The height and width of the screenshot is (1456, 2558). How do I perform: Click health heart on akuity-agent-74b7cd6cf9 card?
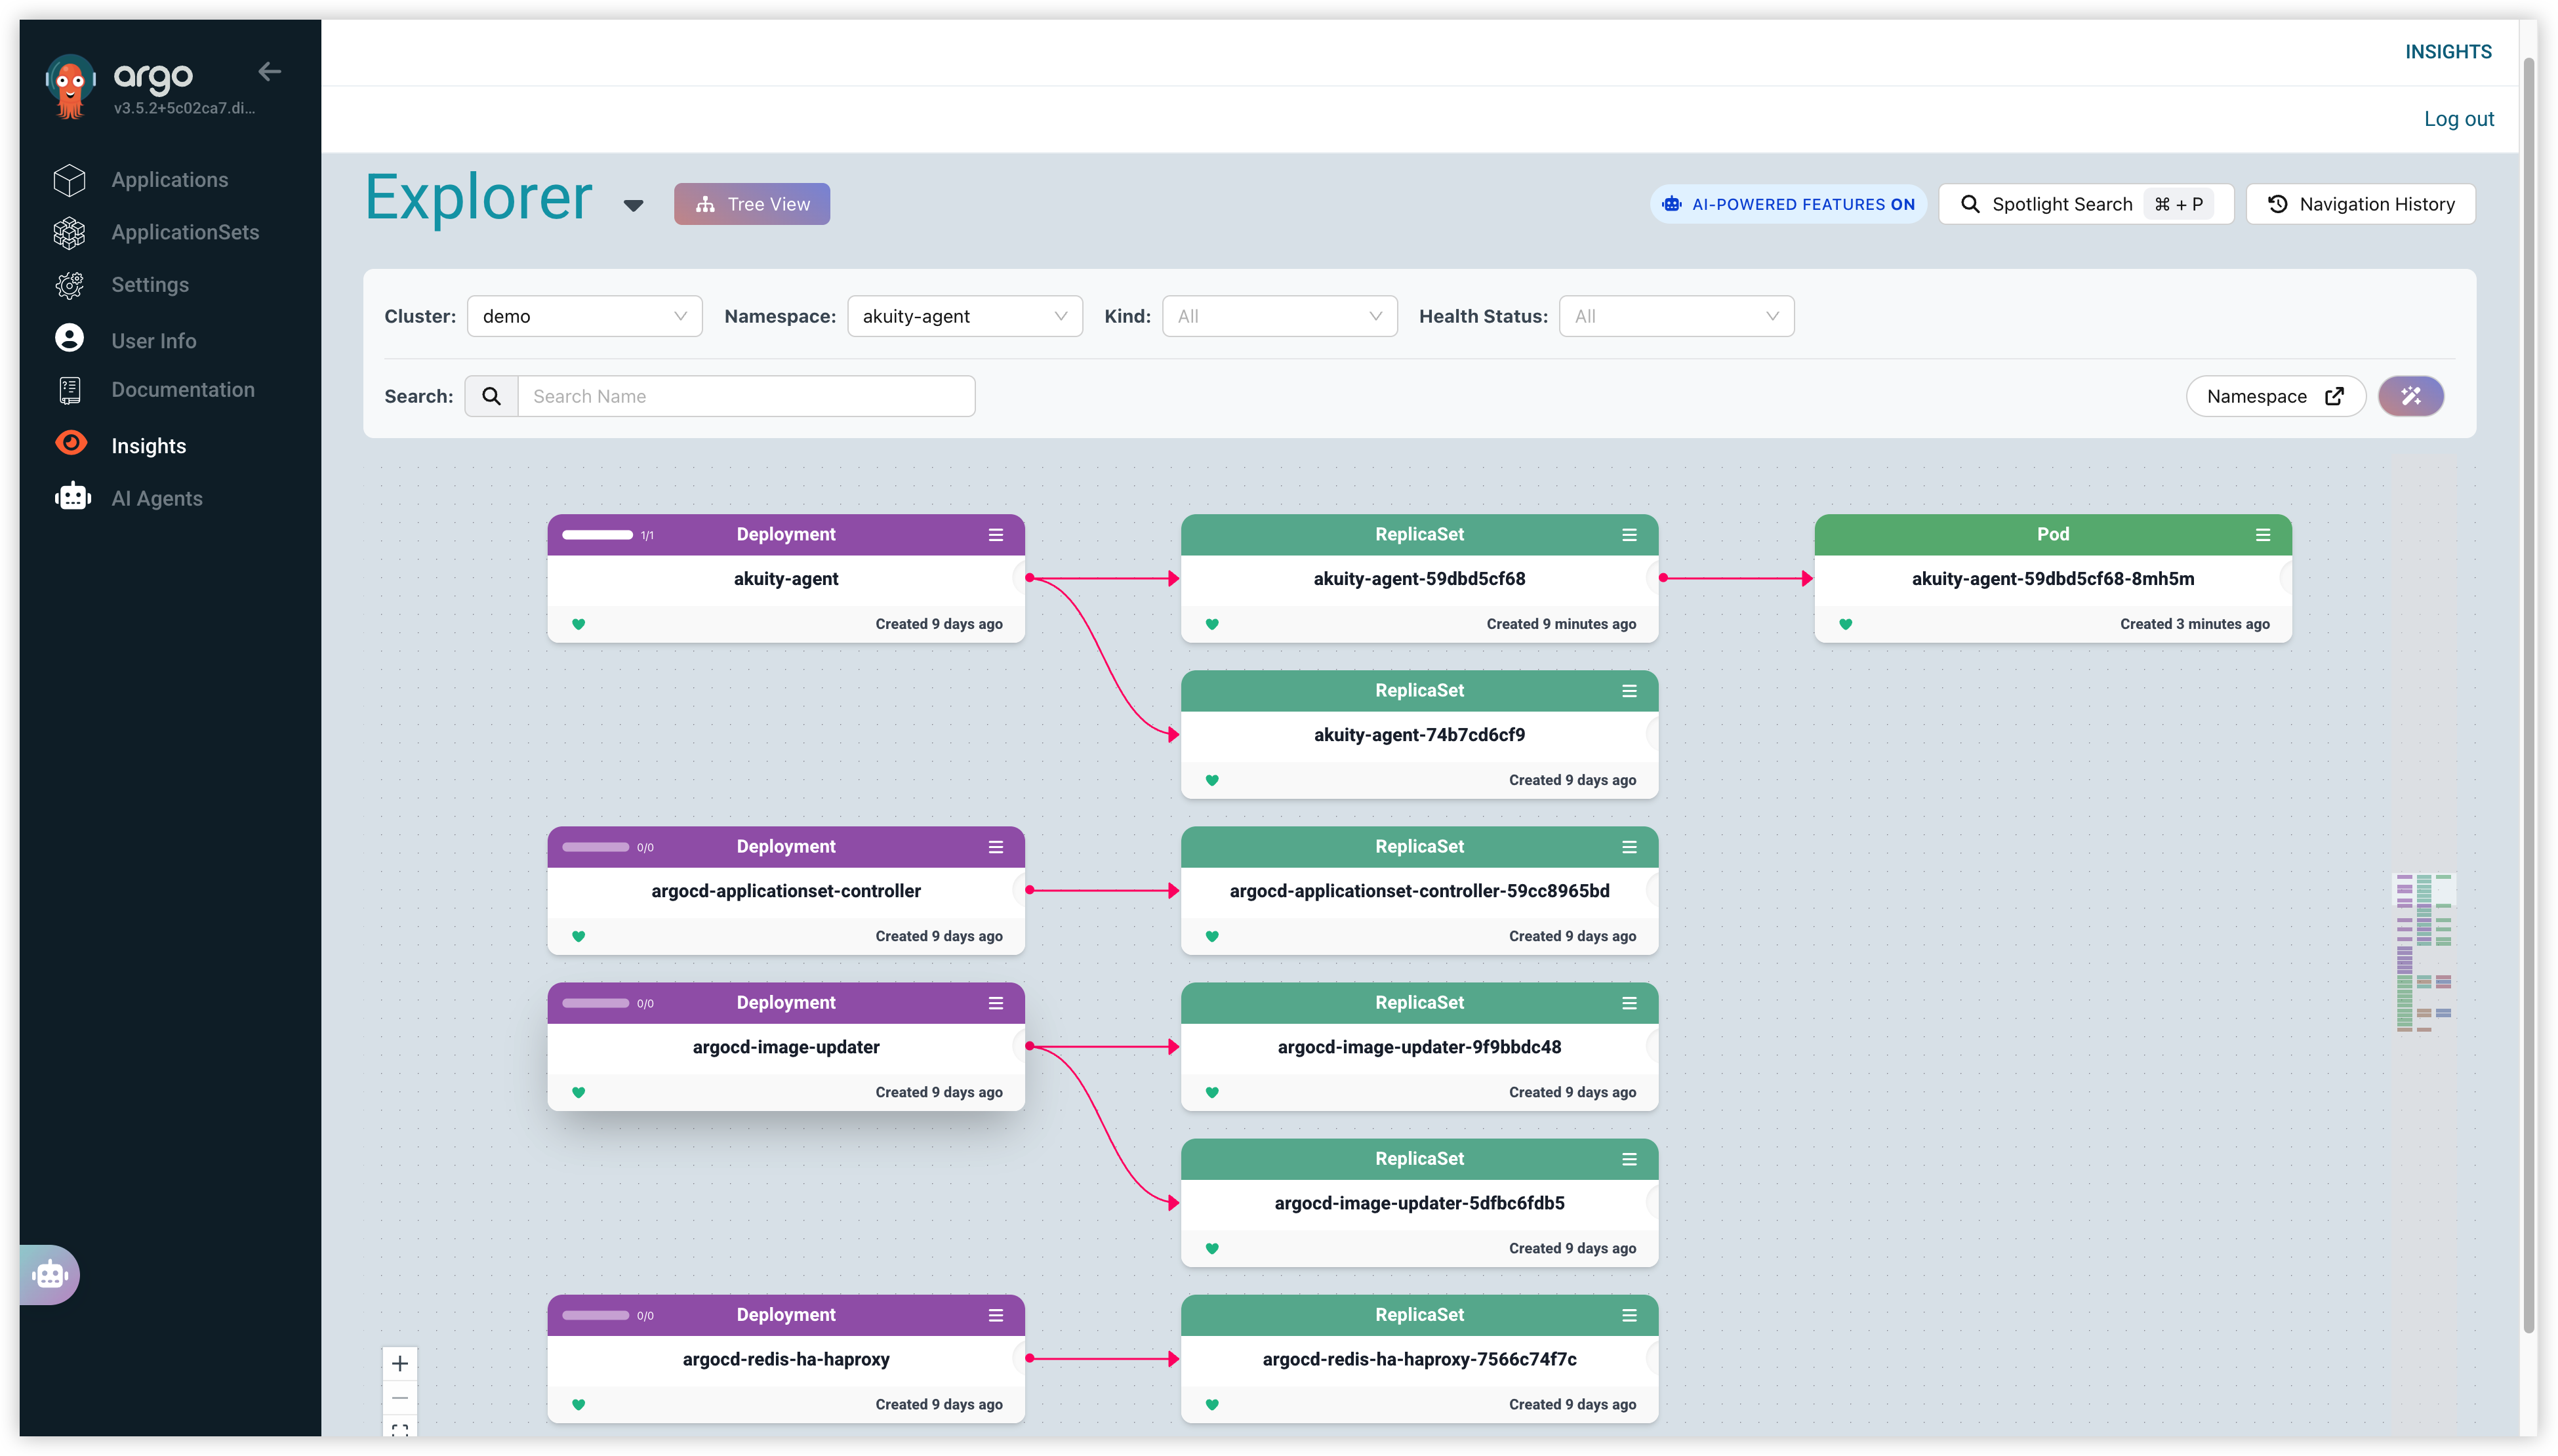tap(1212, 780)
